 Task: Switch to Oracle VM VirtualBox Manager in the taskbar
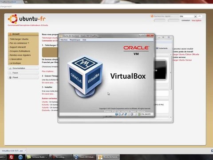click(84, 157)
